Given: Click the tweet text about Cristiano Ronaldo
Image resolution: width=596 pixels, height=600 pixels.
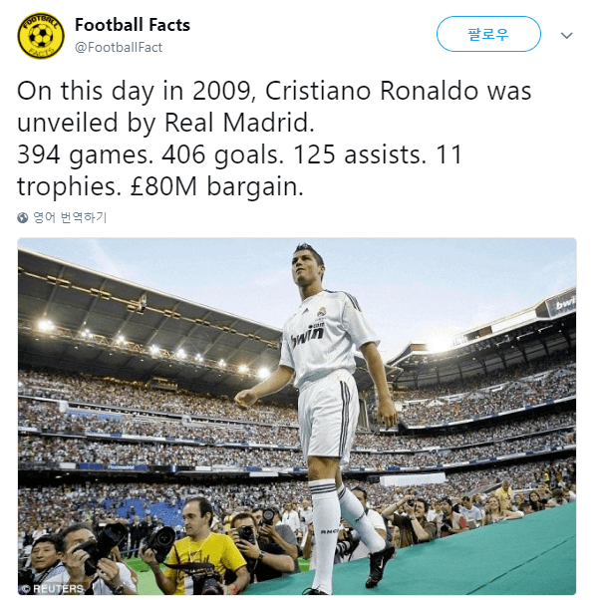Looking at the screenshot, I should [274, 139].
